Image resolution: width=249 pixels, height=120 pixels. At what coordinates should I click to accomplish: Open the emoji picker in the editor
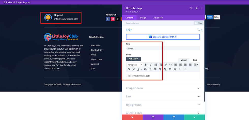(175, 69)
